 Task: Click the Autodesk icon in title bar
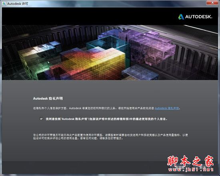click(4, 4)
